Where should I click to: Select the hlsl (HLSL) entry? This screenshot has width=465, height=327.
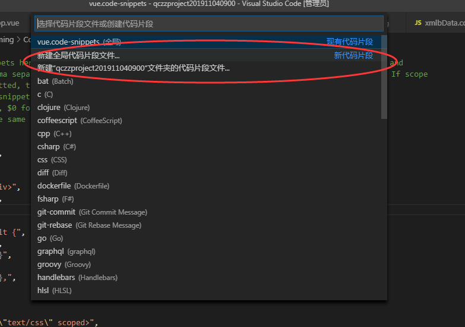[206, 291]
